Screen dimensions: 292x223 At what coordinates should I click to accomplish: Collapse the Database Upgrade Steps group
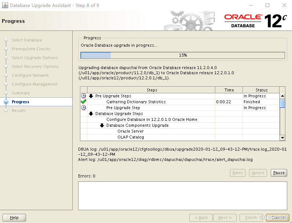[91, 114]
